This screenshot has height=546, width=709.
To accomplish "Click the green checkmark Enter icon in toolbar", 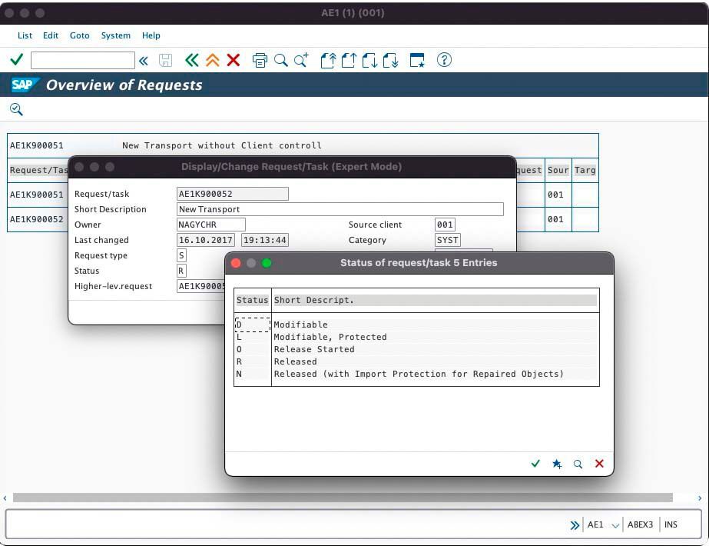I will click(16, 60).
